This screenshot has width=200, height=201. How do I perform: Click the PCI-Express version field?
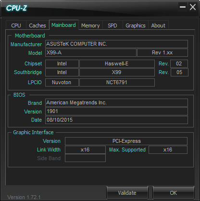point(126,141)
